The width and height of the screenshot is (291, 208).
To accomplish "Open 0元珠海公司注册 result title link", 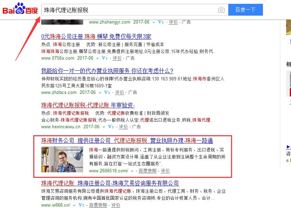I will click(96, 36).
